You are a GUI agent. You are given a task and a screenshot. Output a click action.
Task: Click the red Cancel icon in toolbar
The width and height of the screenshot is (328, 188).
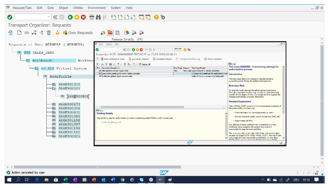click(83, 17)
